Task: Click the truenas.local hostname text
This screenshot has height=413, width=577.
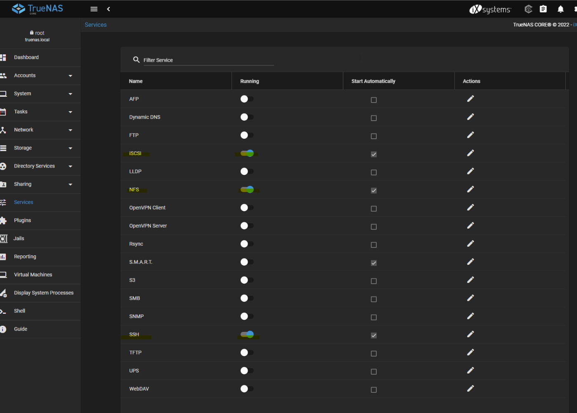Action: 37,40
